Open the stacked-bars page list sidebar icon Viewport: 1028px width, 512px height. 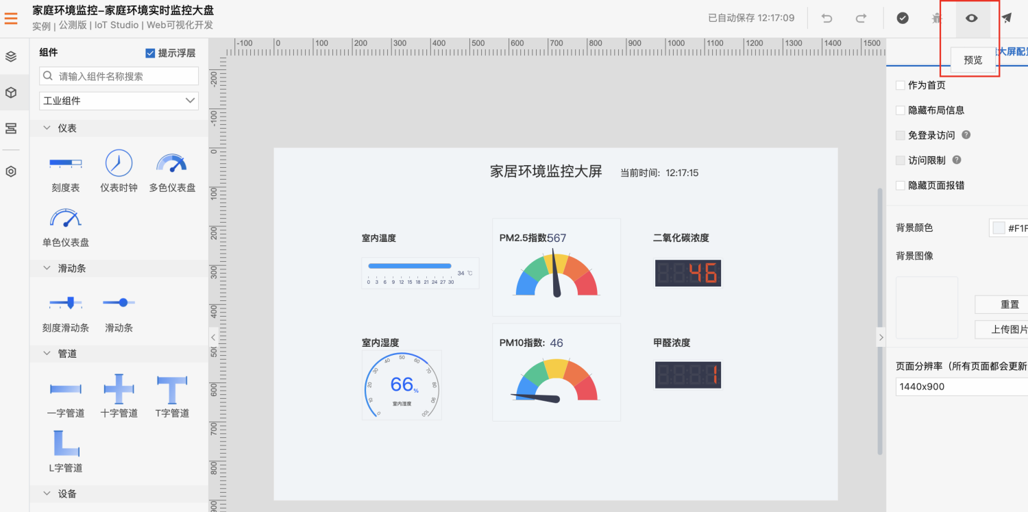pos(11,128)
